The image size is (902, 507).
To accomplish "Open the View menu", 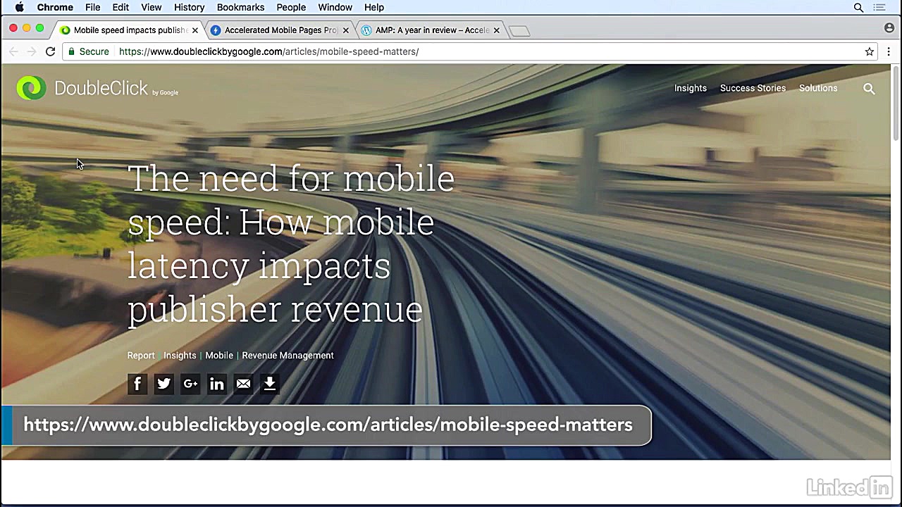I will coord(151,7).
